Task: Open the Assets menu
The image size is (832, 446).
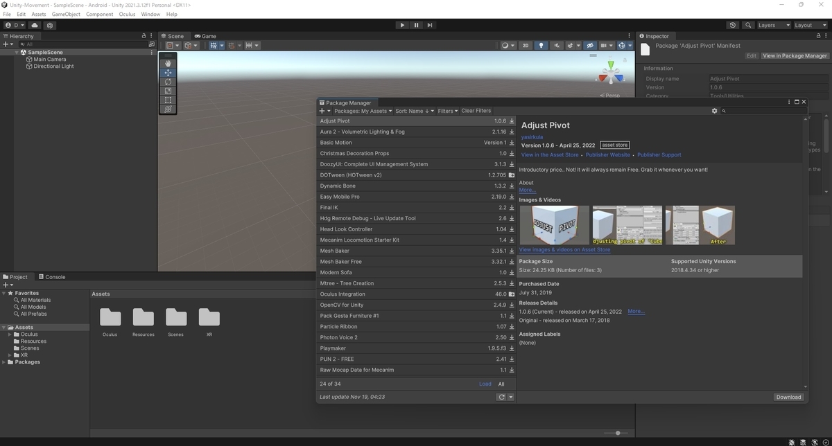Action: coord(39,14)
